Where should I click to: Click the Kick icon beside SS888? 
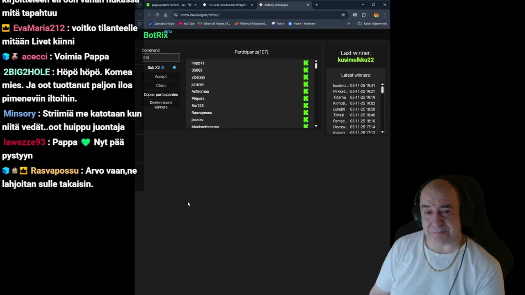(306, 70)
